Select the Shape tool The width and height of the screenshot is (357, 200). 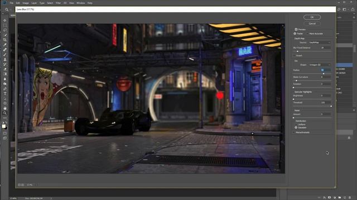[5, 103]
